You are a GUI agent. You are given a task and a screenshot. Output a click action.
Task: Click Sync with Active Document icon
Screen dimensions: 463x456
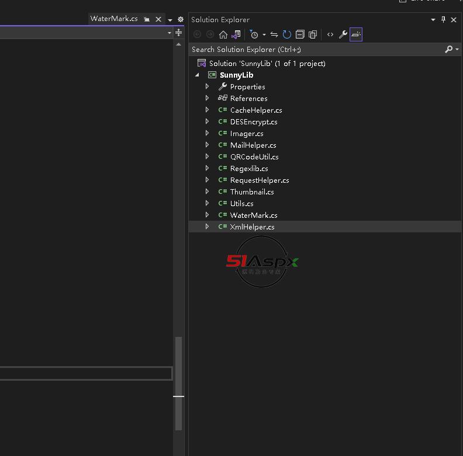(x=274, y=34)
